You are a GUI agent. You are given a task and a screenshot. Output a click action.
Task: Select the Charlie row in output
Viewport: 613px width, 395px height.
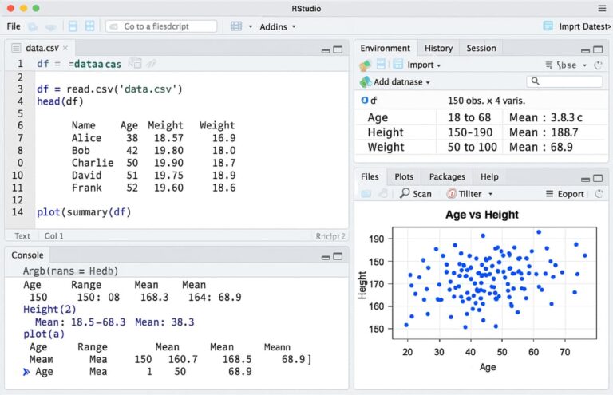pyautogui.click(x=153, y=163)
